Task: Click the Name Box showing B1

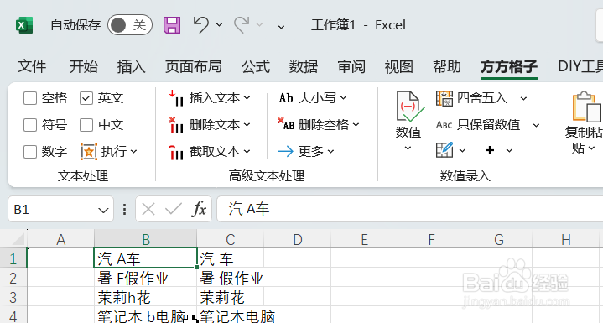Action: (x=54, y=209)
